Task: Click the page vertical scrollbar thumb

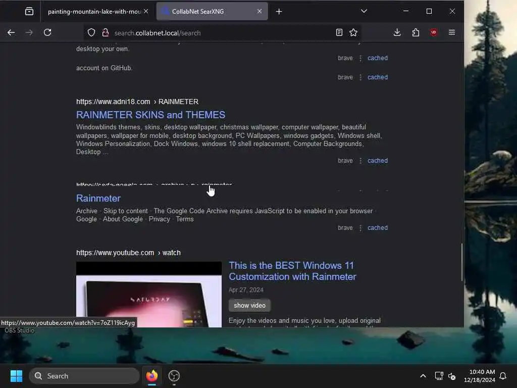Action: click(x=461, y=262)
